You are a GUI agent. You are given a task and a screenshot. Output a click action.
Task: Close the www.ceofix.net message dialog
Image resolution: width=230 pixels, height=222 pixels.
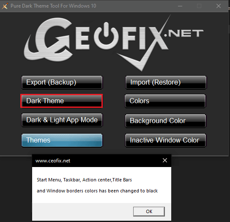pyautogui.click(x=165, y=160)
